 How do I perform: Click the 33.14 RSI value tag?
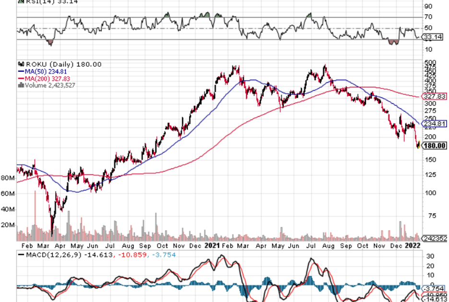[433, 36]
